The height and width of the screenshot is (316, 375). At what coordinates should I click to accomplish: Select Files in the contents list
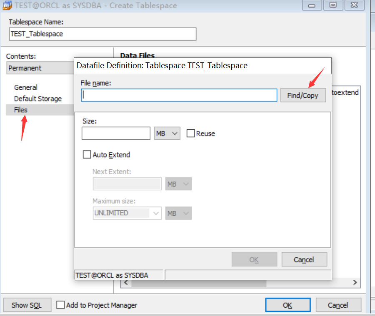pyautogui.click(x=40, y=110)
